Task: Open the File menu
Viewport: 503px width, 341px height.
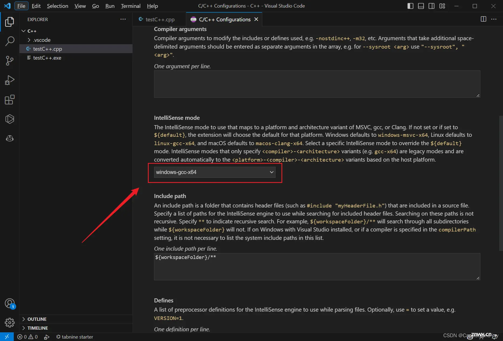Action: click(21, 6)
